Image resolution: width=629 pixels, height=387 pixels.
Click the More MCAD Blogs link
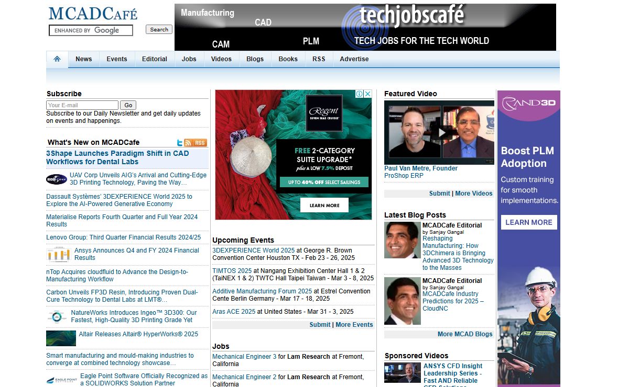coord(465,334)
